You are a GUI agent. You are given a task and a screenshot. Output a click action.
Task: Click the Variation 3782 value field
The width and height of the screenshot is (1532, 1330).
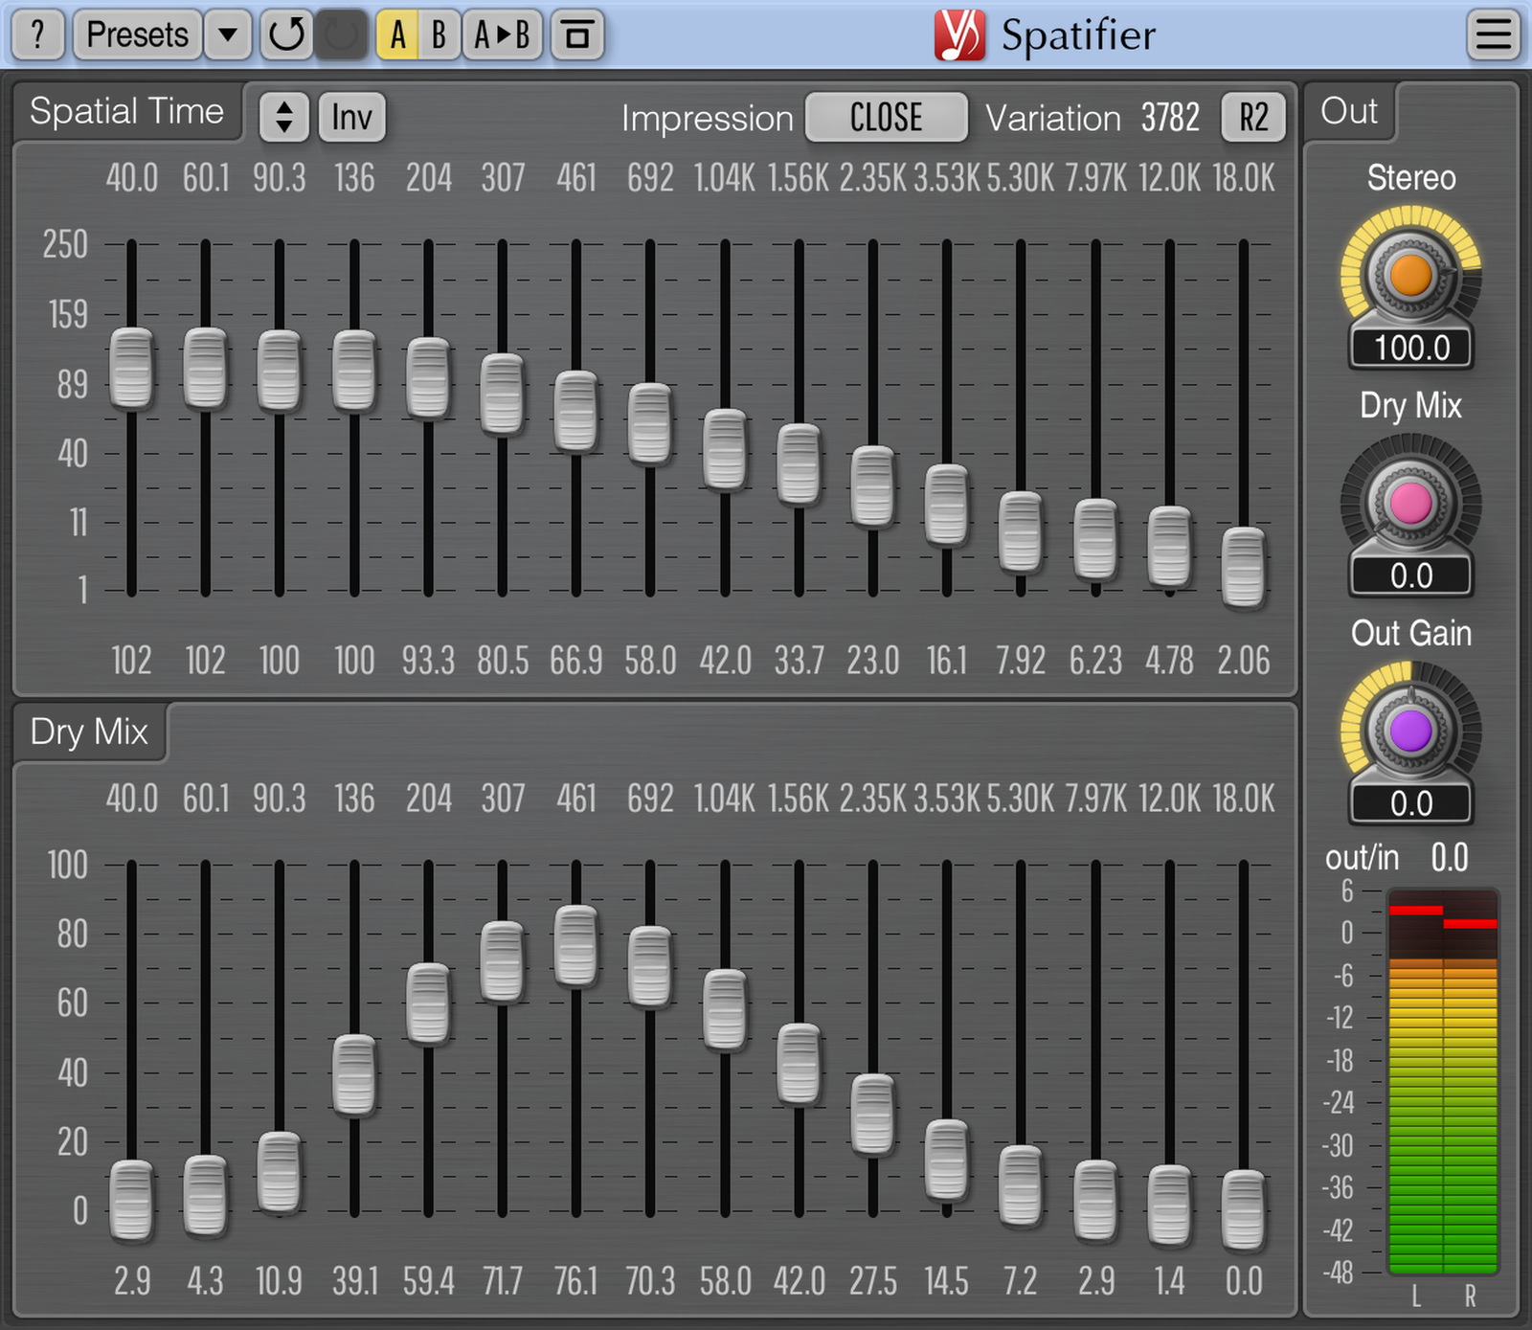pyautogui.click(x=1170, y=118)
